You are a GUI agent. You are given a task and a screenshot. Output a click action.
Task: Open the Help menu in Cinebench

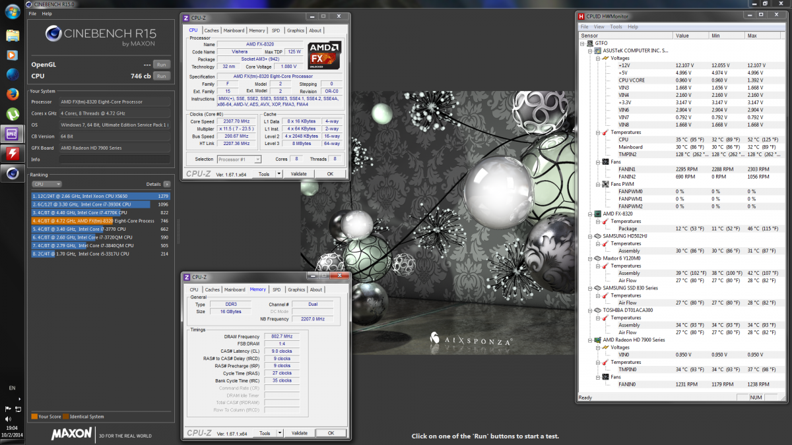[x=47, y=13]
